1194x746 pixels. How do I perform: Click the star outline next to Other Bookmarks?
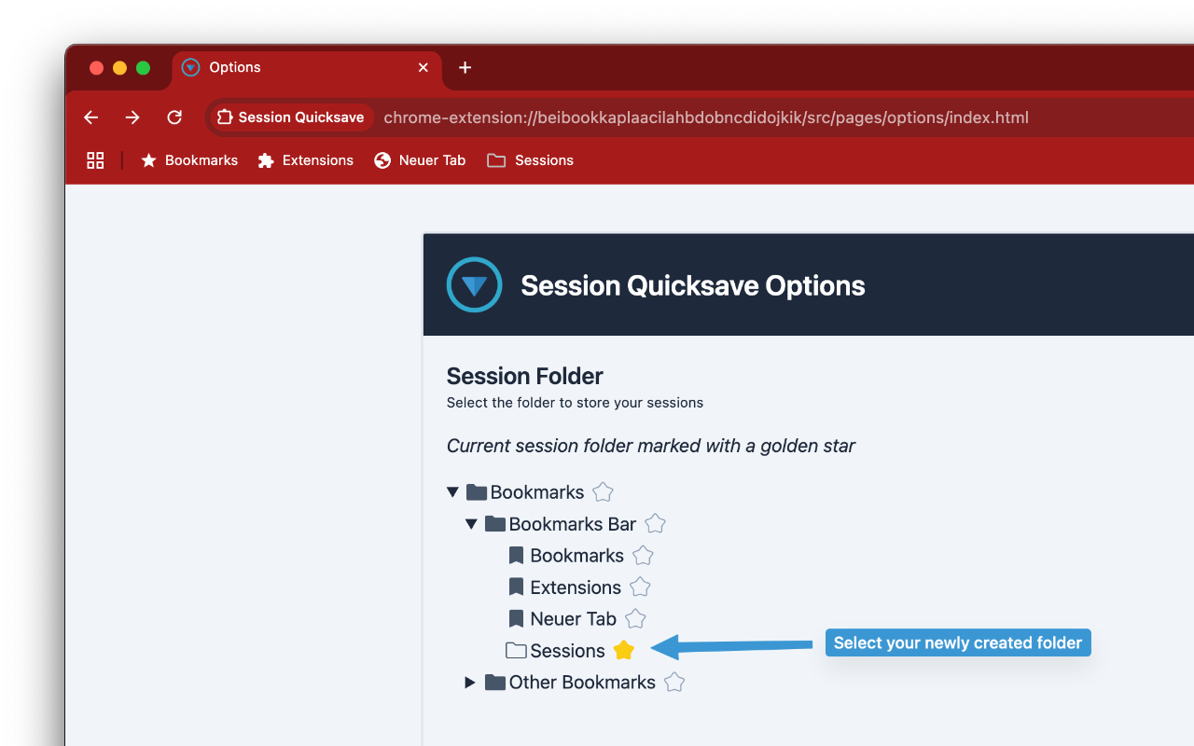[673, 682]
